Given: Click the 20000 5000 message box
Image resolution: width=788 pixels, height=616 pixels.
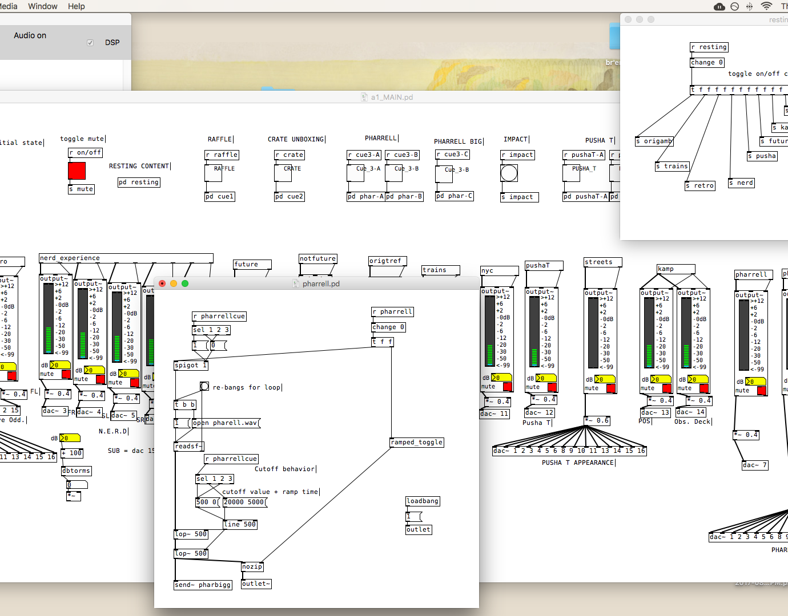Looking at the screenshot, I should [245, 502].
